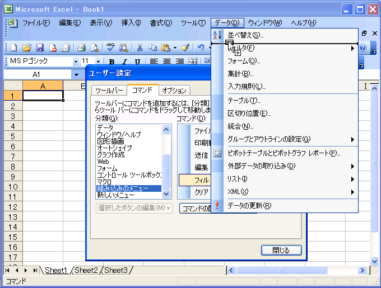The height and width of the screenshot is (288, 381).
Task: Expand the XML submenu
Action: pyautogui.click(x=352, y=192)
